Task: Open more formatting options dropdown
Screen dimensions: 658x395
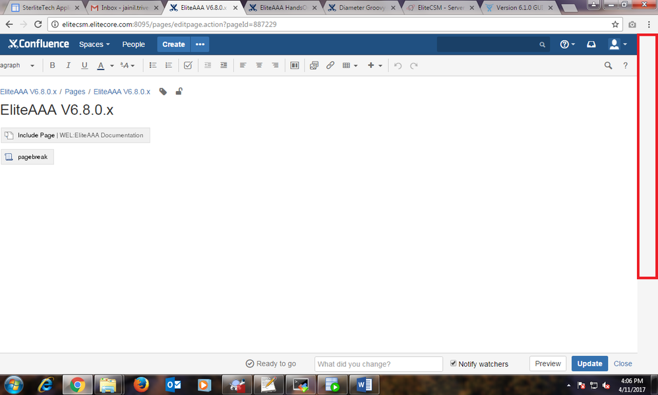Action: point(127,65)
